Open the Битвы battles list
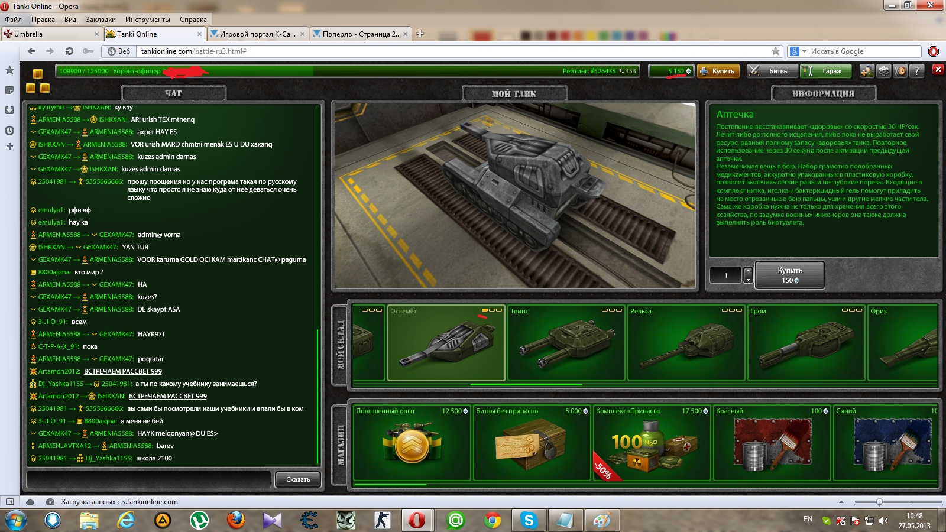Screen dimensions: 946x532 [x=772, y=71]
